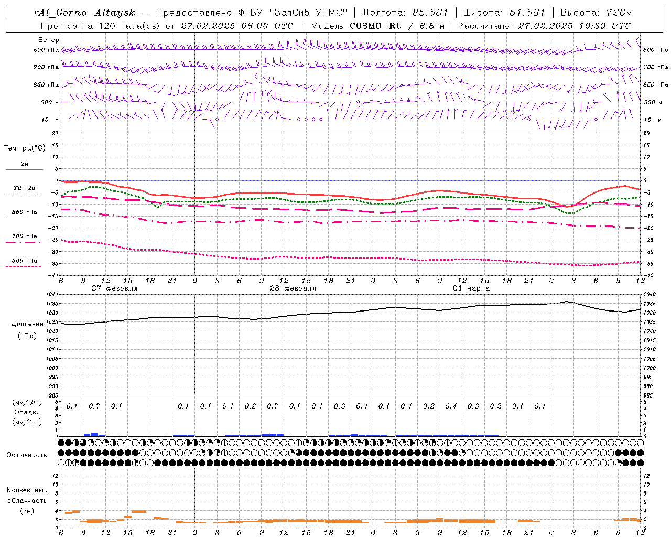Click the Высота: 726м elevation field

click(596, 13)
